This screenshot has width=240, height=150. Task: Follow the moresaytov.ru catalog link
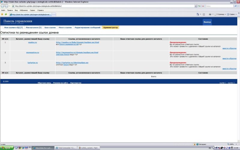[32, 52]
